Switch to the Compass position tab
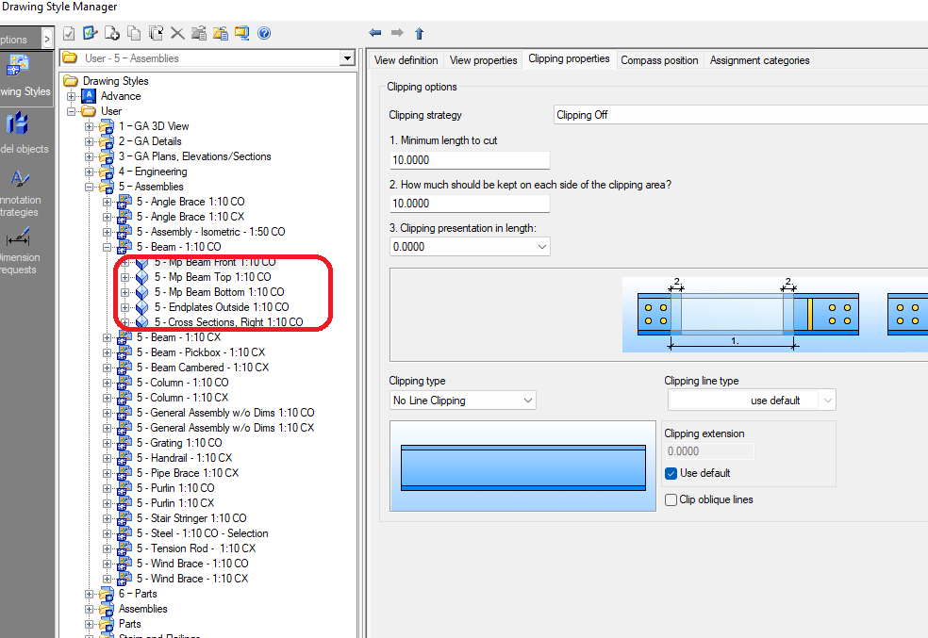The height and width of the screenshot is (638, 928). pos(659,58)
